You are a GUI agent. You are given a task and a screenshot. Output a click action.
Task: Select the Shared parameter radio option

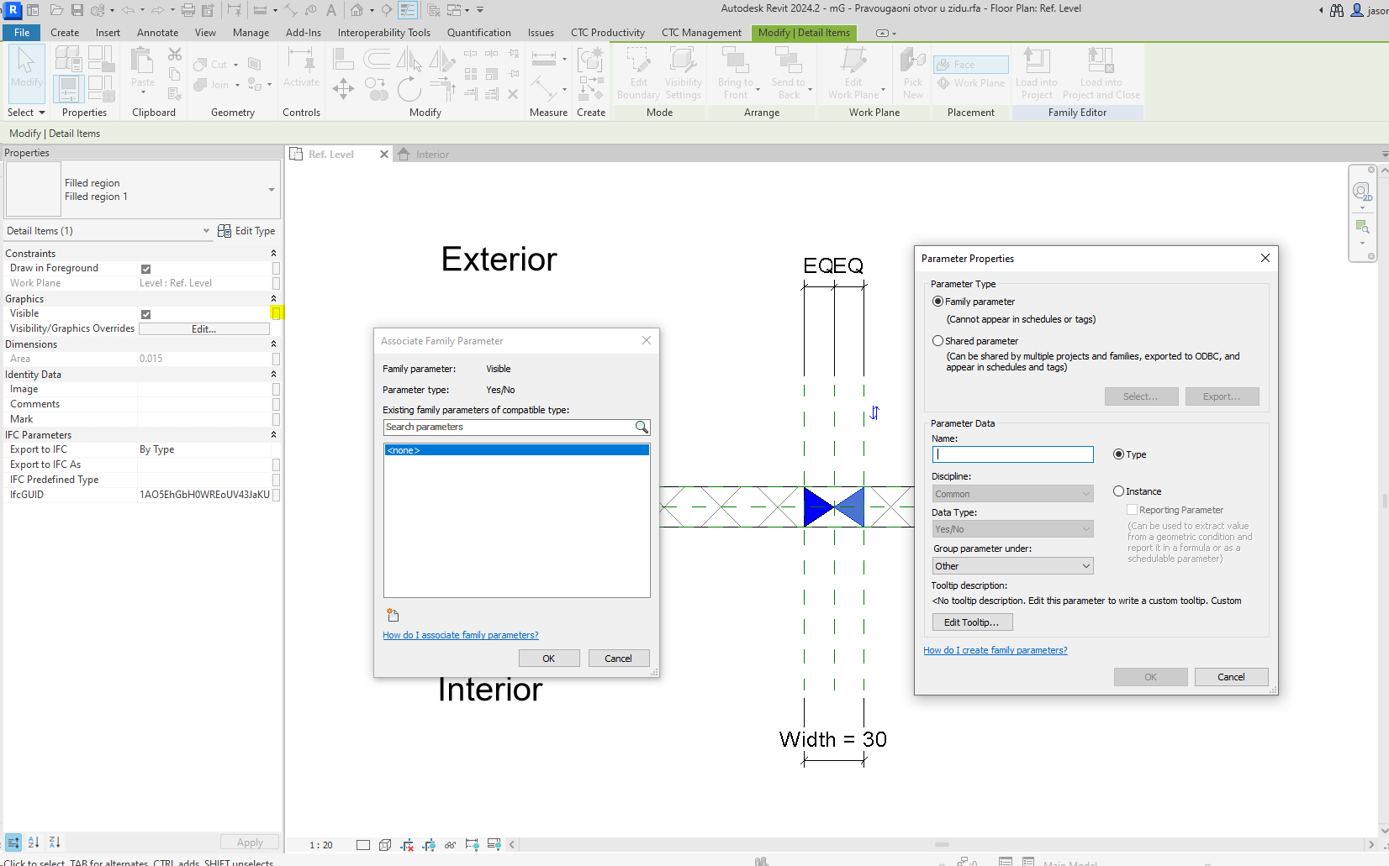click(x=937, y=340)
